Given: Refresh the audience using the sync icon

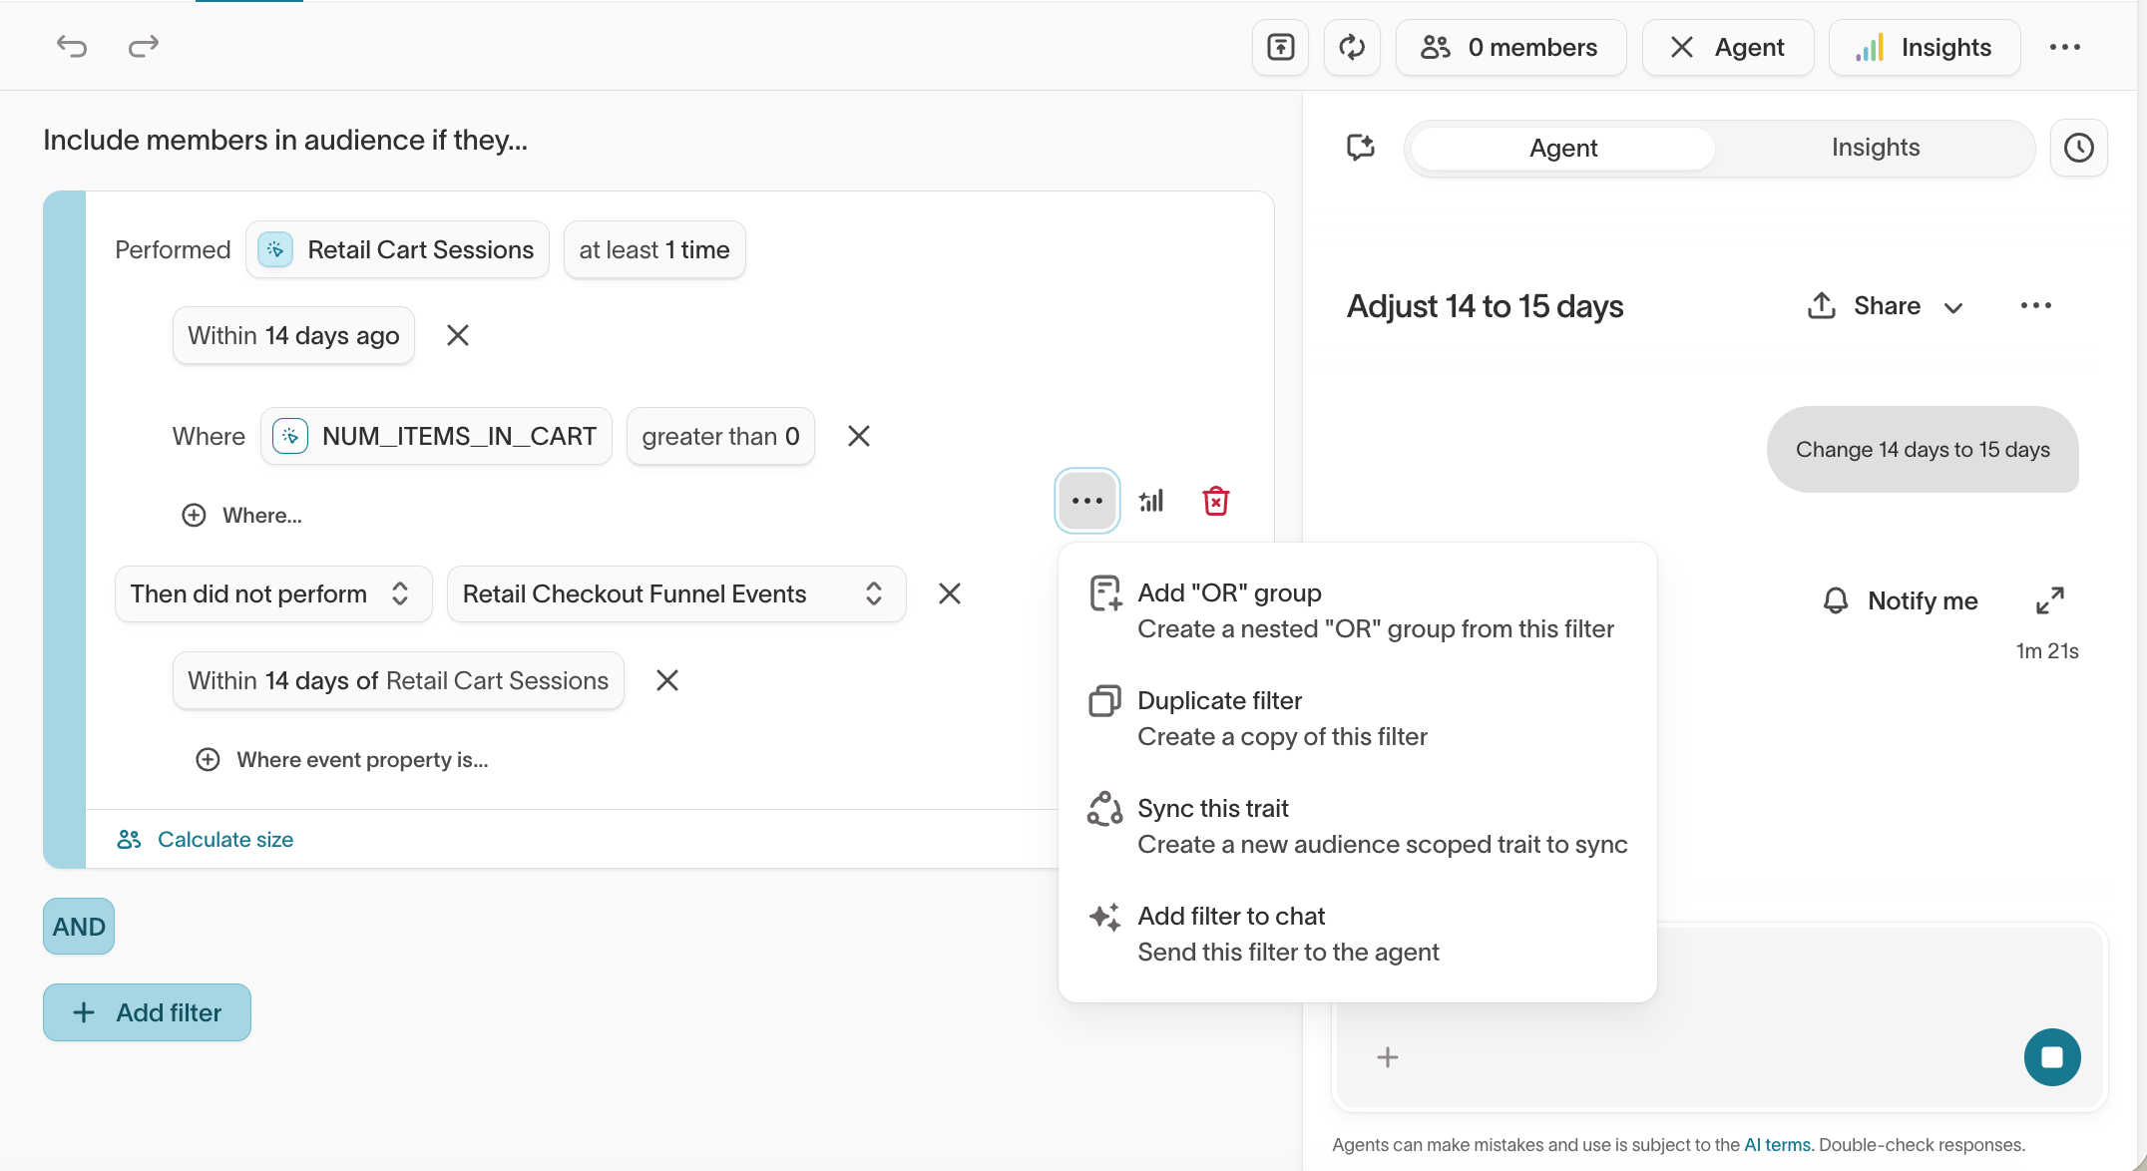Looking at the screenshot, I should coord(1352,47).
